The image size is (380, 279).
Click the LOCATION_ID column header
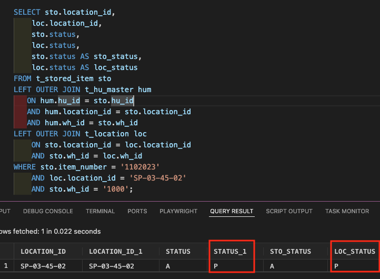pyautogui.click(x=43, y=252)
